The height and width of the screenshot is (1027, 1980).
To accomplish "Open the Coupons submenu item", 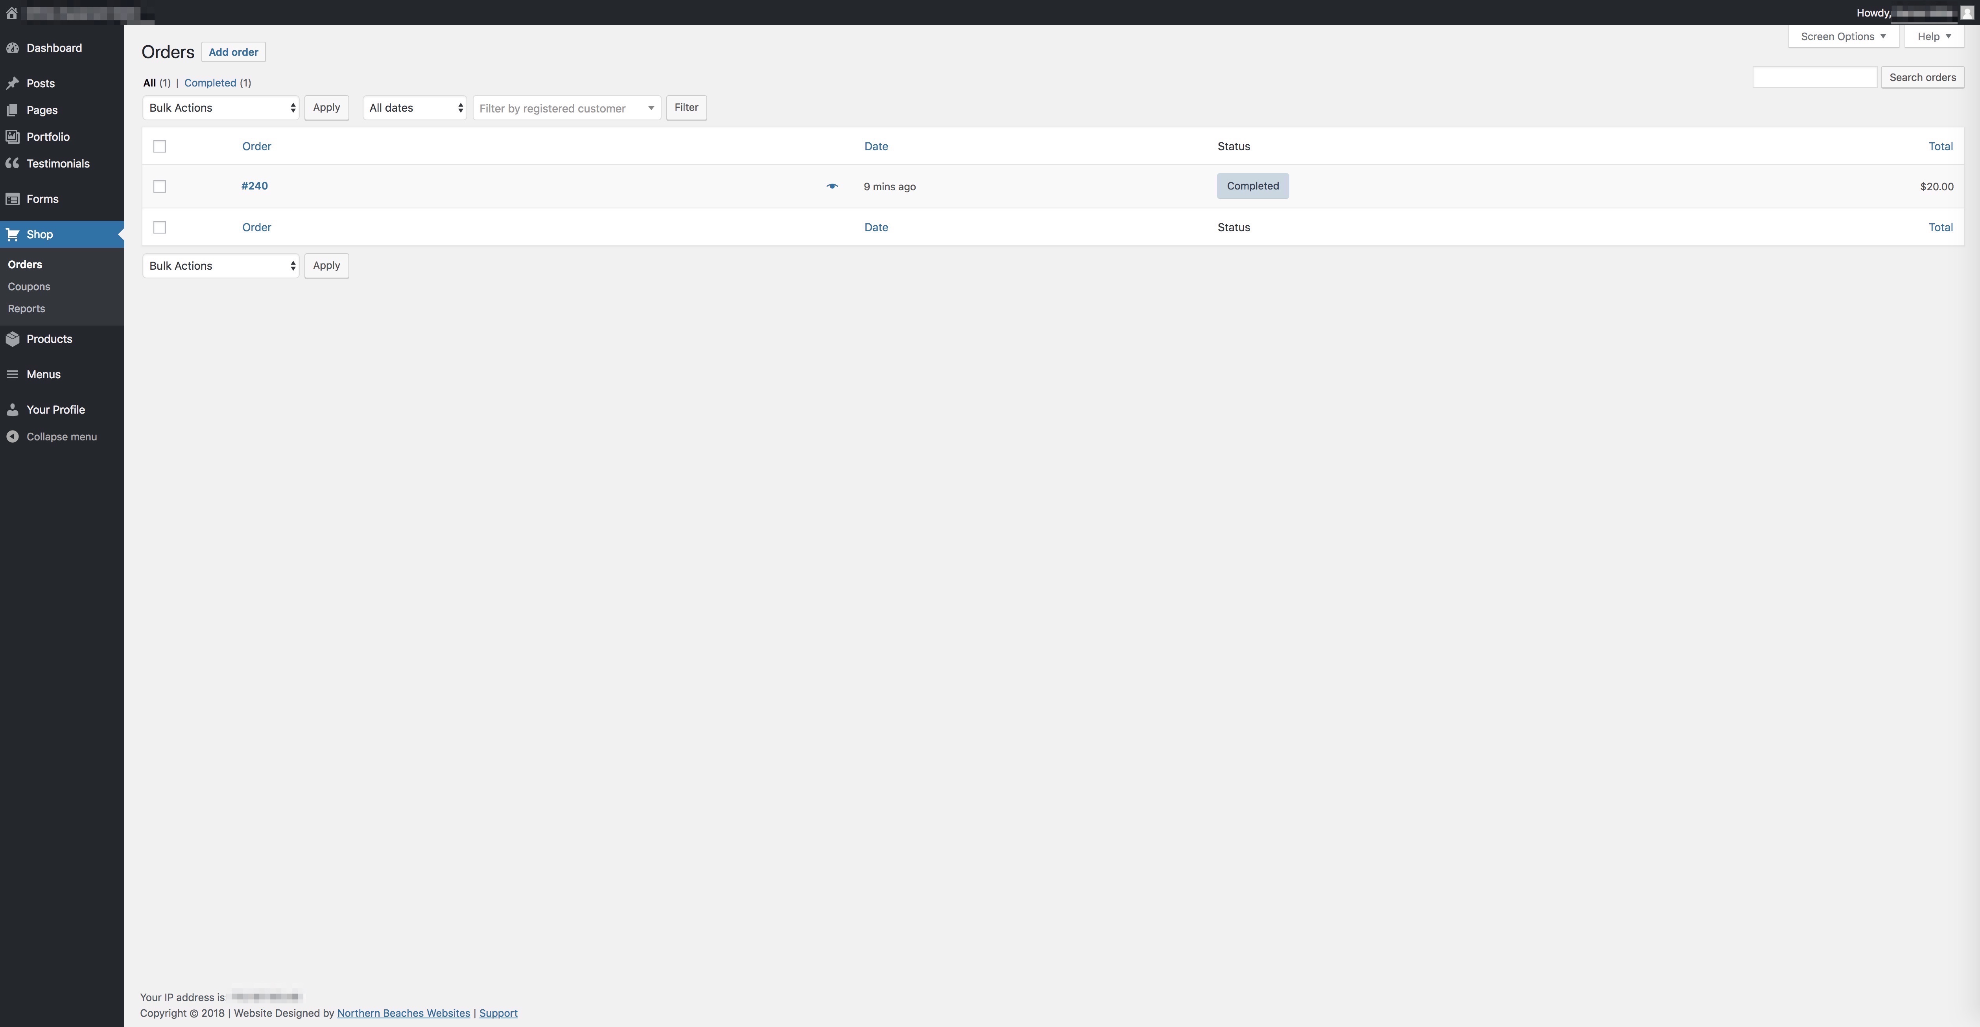I will click(28, 287).
